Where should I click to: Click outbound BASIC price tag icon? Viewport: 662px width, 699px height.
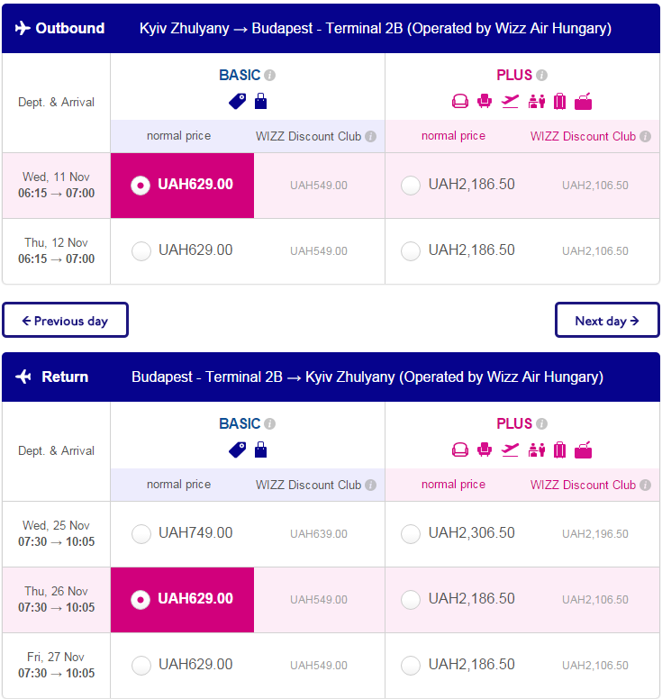point(237,101)
